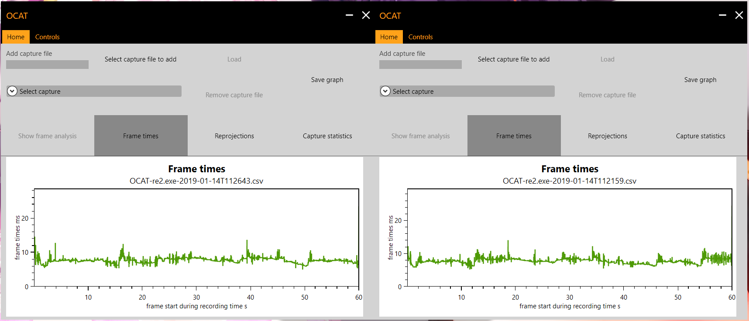Screen dimensions: 749x321
Task: Open Home tab in left OCAT window
Action: 16,37
